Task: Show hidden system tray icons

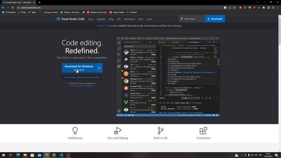Action: tap(242, 155)
